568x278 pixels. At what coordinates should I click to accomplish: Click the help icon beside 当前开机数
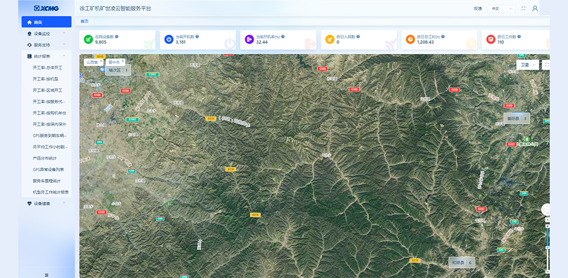pos(197,36)
